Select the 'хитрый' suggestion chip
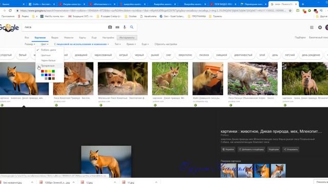The image size is (328, 184). [x=124, y=55]
